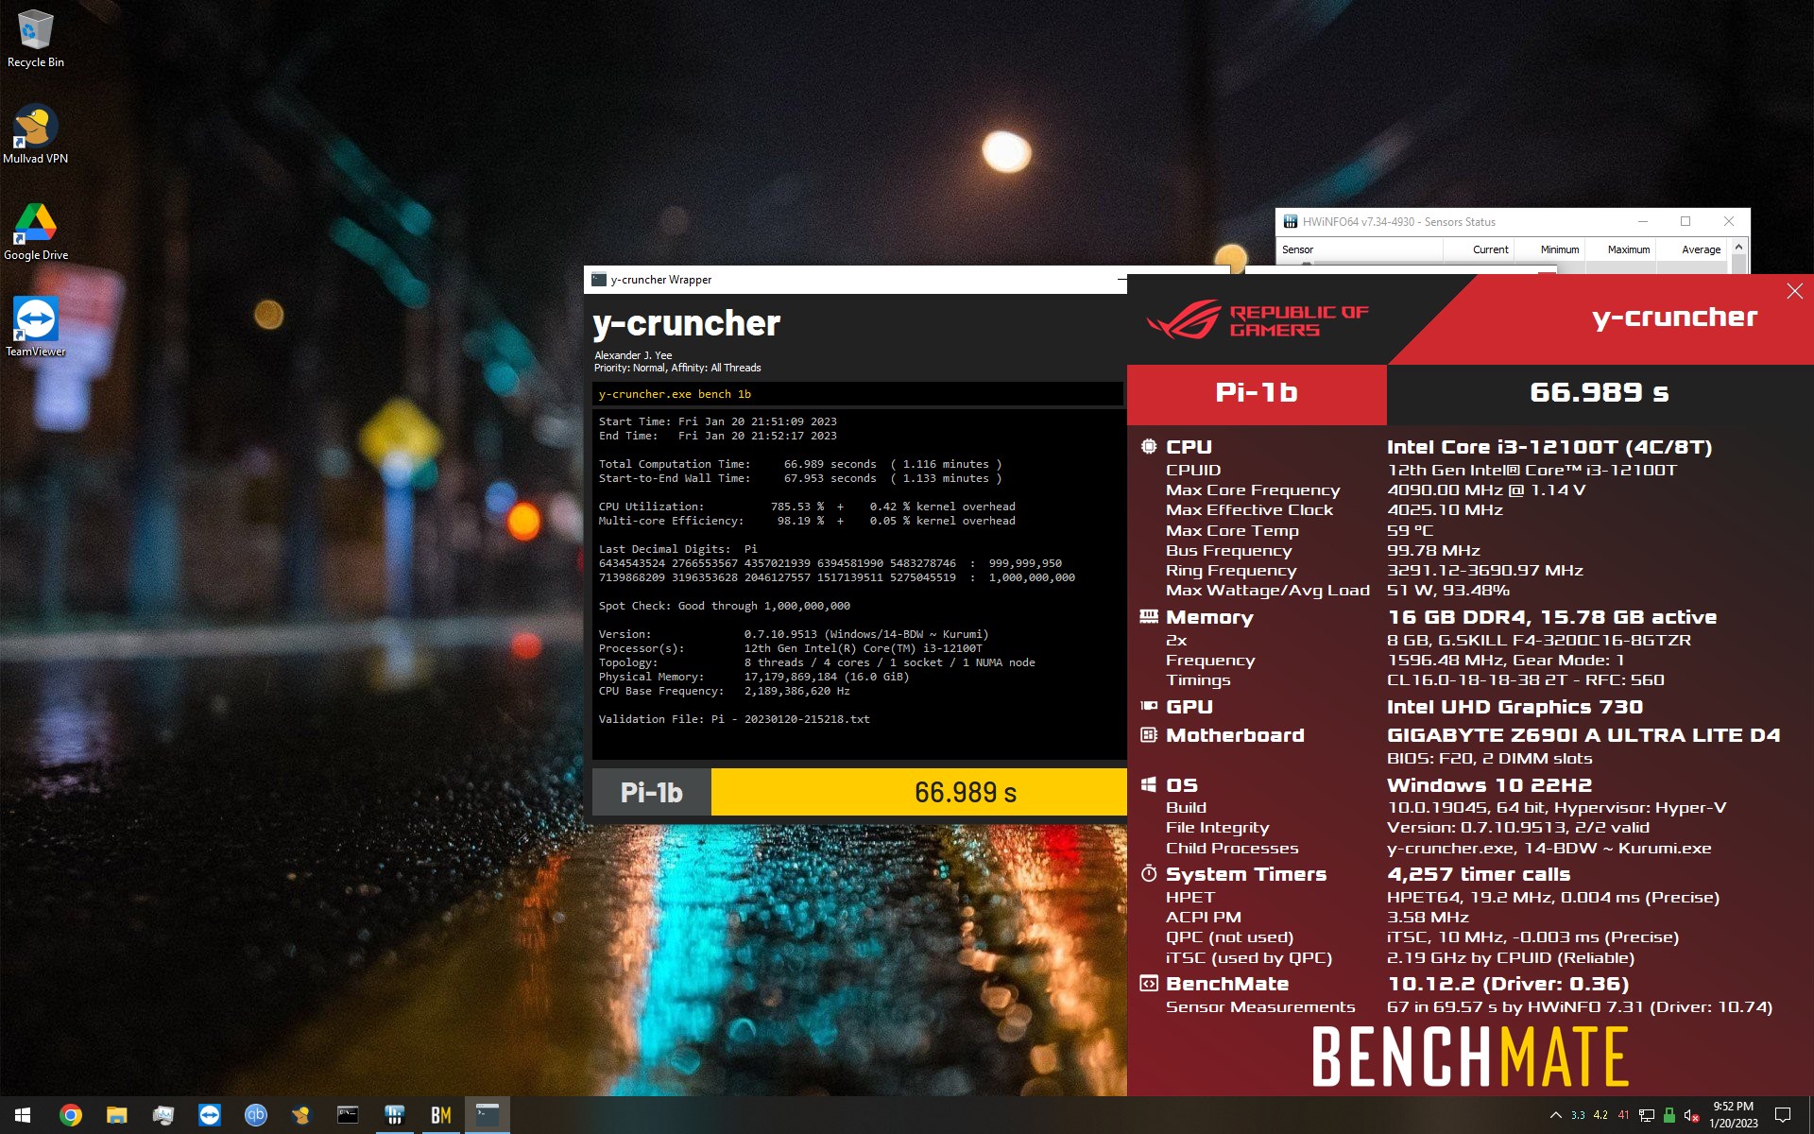Open the Command Prompt taskbar icon
This screenshot has height=1134, width=1814.
[348, 1115]
